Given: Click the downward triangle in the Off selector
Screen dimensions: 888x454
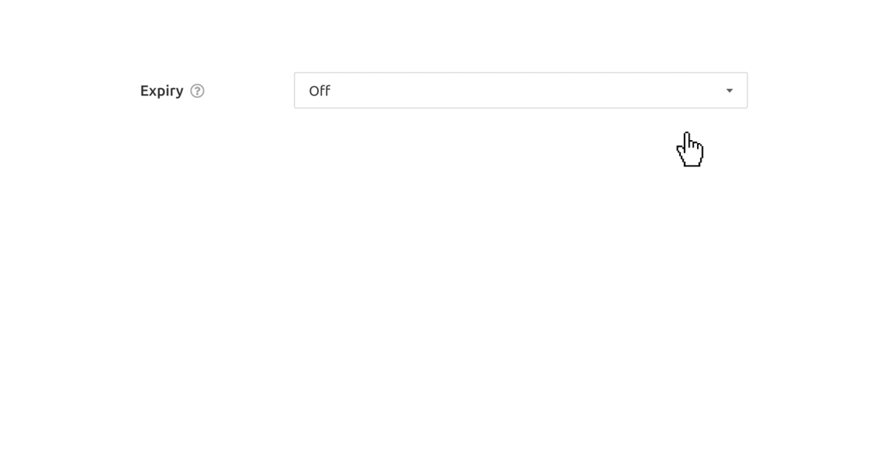Looking at the screenshot, I should click(x=729, y=91).
